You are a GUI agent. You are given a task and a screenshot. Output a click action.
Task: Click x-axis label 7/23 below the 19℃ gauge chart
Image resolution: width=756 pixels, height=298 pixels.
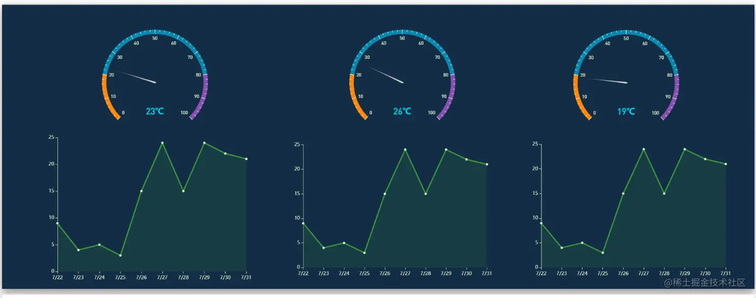tap(561, 273)
